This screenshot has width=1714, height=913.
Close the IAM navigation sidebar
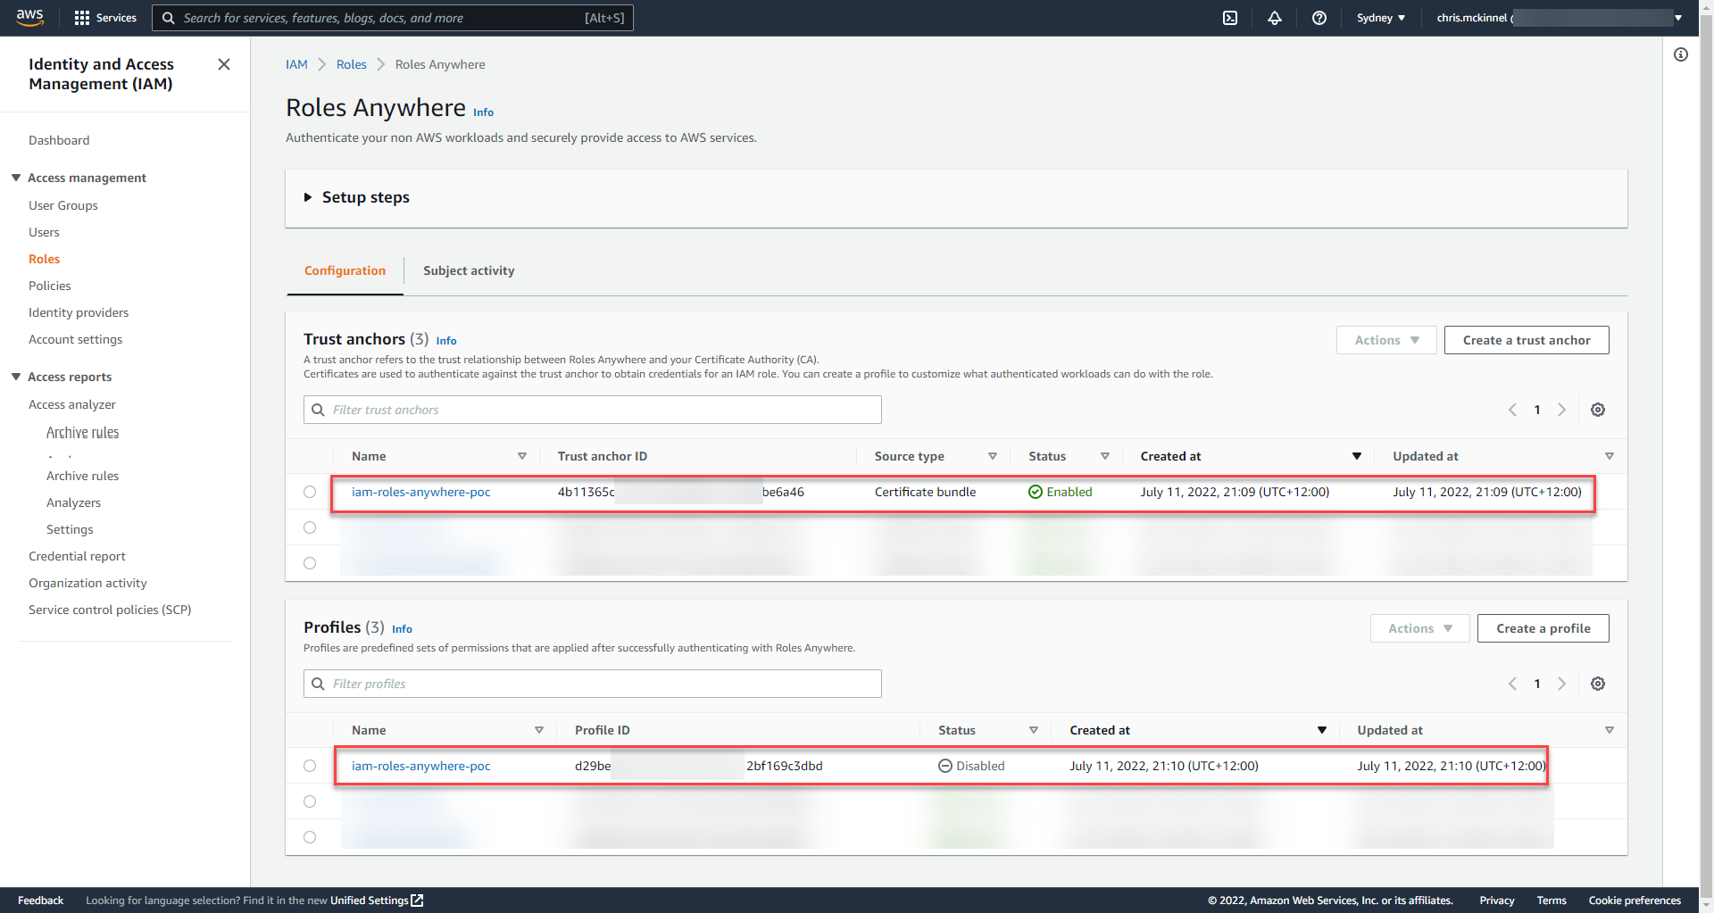pyautogui.click(x=224, y=64)
